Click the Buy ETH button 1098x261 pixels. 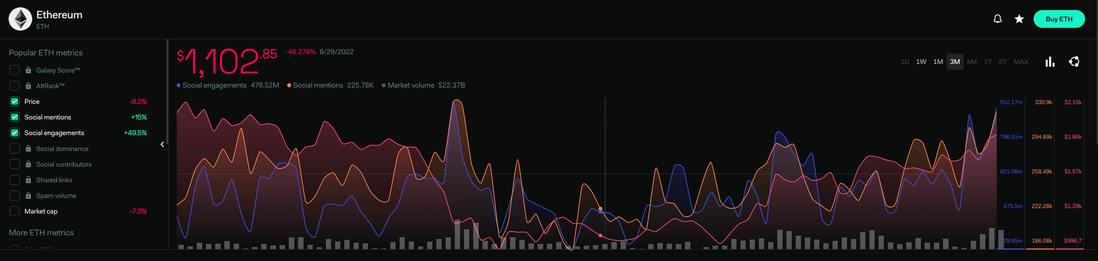(1059, 19)
